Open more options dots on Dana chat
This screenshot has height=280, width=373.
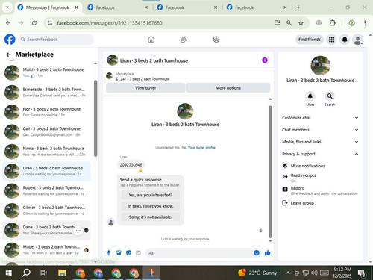(x=78, y=231)
